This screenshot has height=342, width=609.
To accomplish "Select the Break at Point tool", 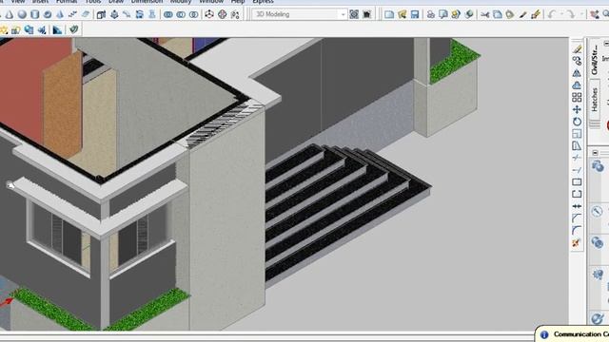I will click(x=578, y=181).
